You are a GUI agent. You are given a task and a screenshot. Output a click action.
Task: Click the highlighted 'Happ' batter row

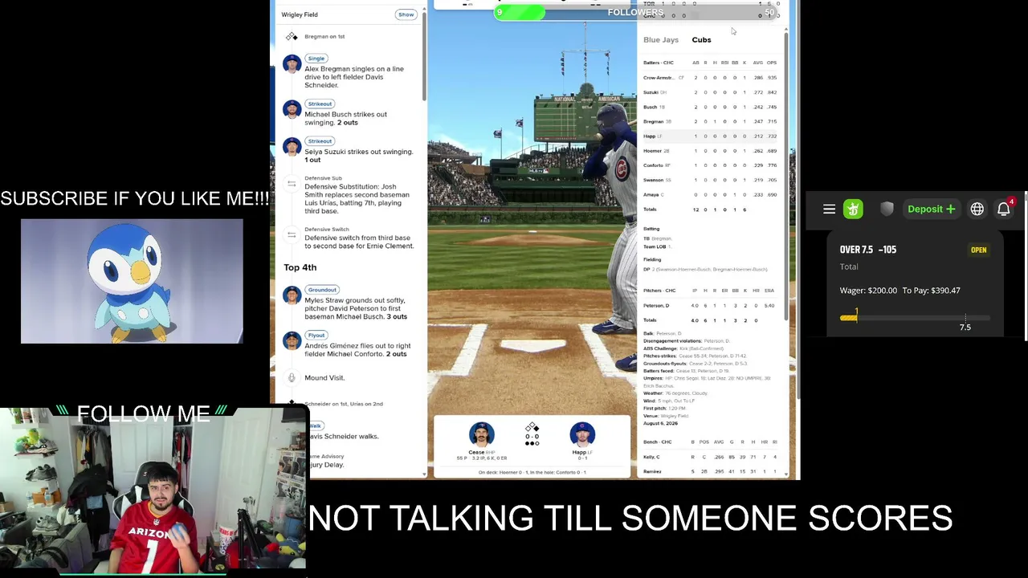tap(711, 136)
